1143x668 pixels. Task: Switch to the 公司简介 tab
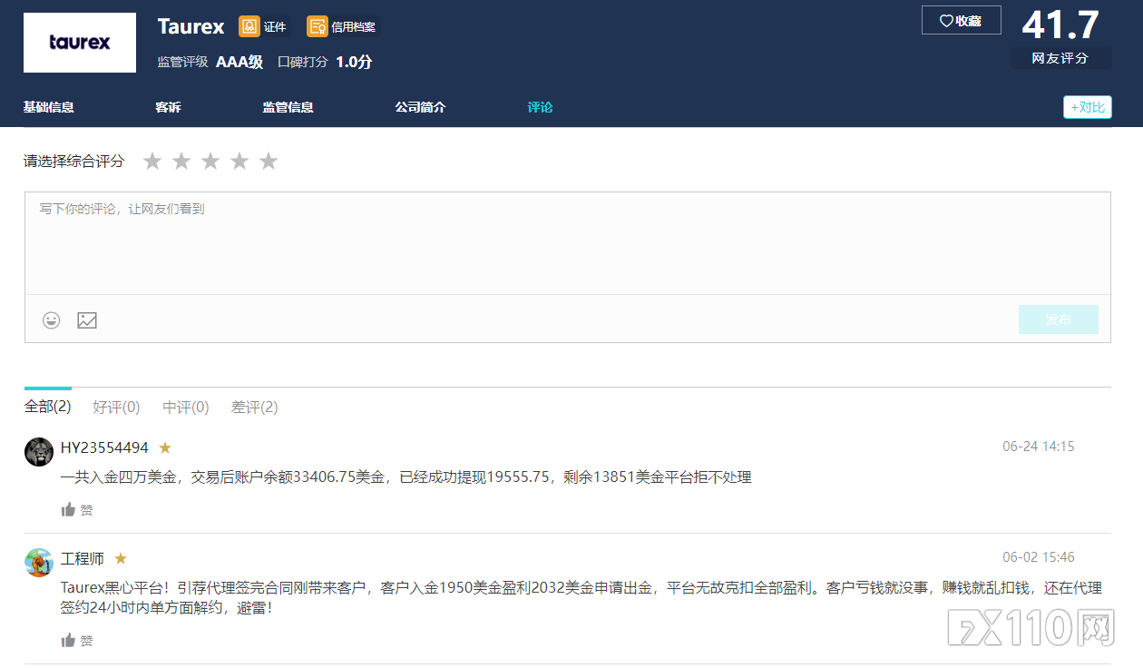click(420, 107)
